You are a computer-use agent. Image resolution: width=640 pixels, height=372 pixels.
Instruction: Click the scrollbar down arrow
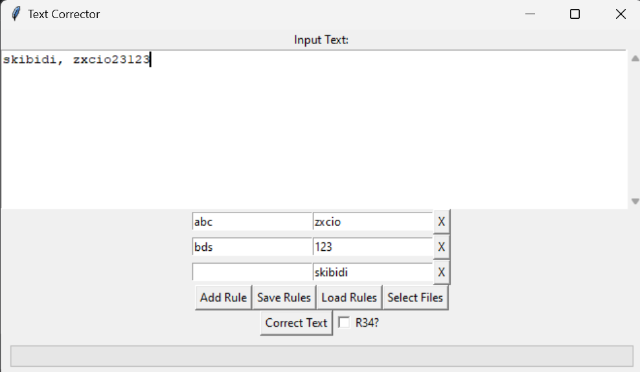pos(635,202)
